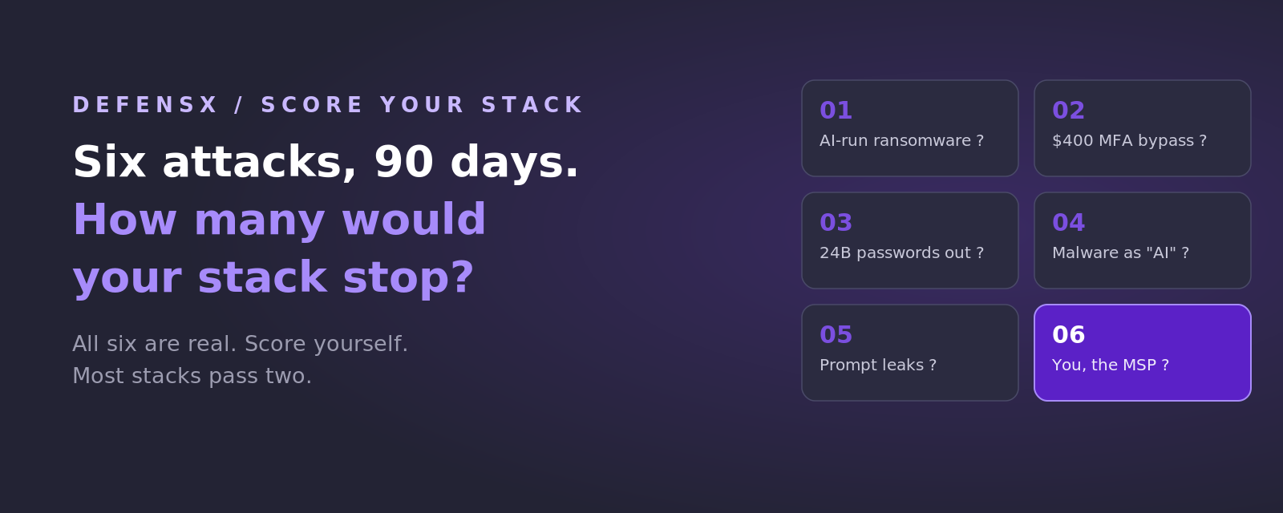
Task: Click the 02 number label
Action: pyautogui.click(x=1068, y=111)
